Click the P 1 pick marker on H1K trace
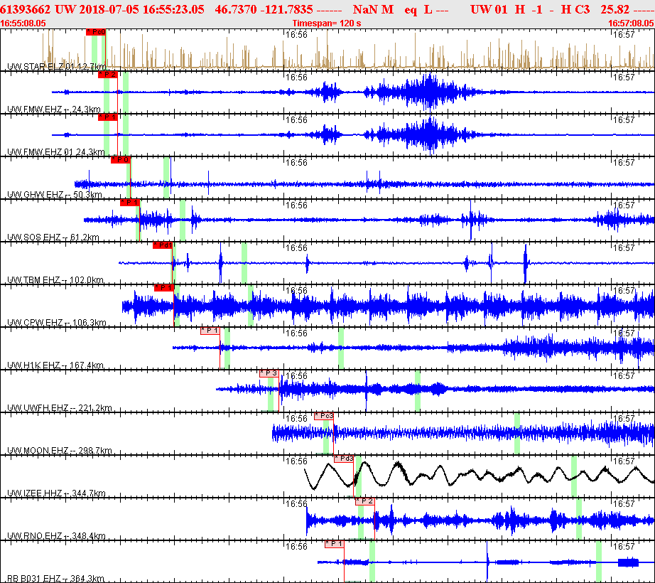Viewport: 655px width, 583px height. [210, 331]
